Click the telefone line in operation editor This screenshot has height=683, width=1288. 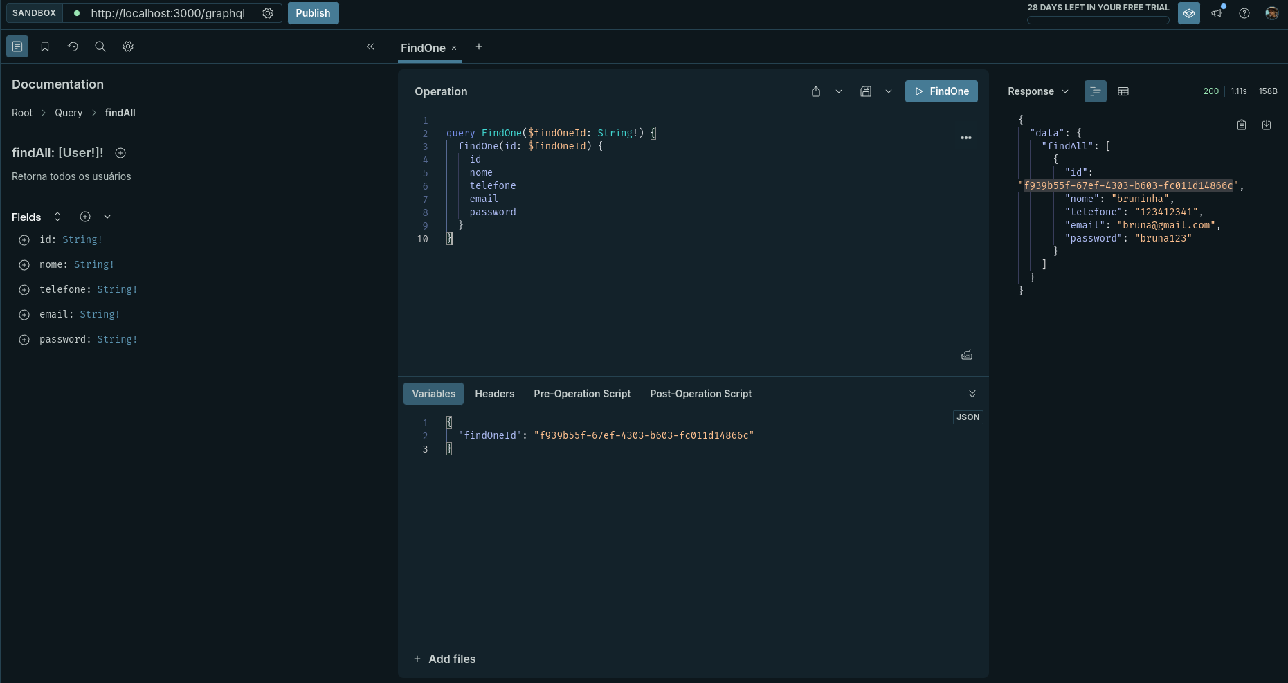tap(493, 185)
